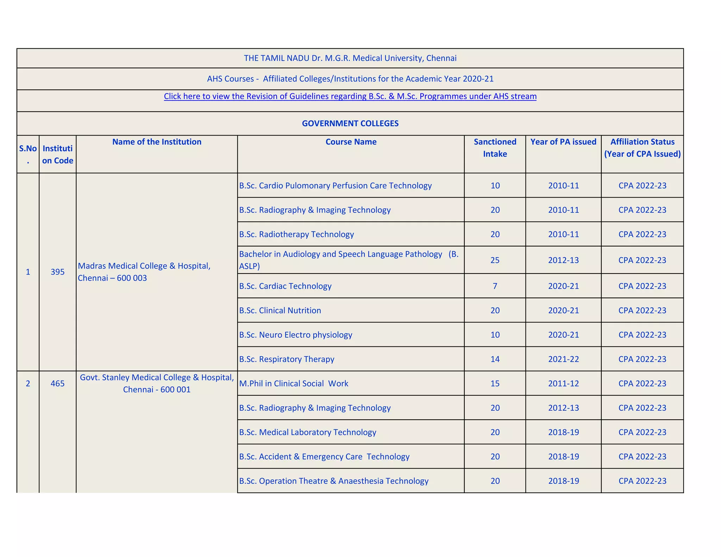Click the GOVERNMENT COLLEGES section heading
721x557 pixels.
pyautogui.click(x=350, y=124)
